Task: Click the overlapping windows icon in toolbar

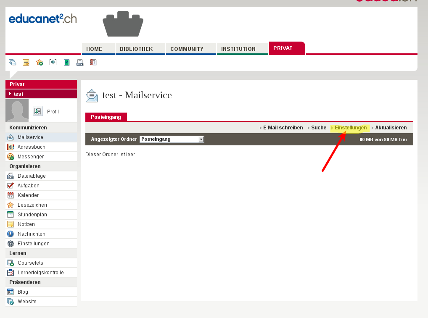Action: tap(13, 63)
